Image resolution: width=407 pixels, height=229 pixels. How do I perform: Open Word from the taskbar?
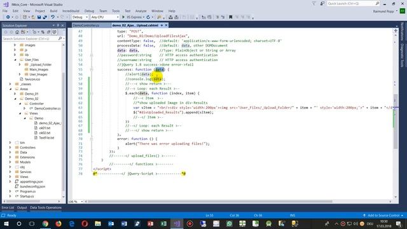(124, 223)
